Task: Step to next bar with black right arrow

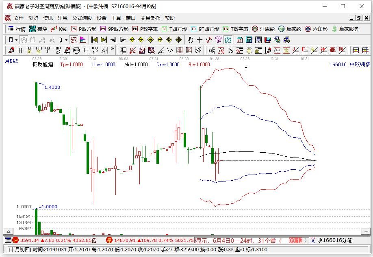Action: pyautogui.click(x=123, y=40)
